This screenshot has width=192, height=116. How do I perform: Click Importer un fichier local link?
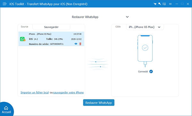coord(35,92)
